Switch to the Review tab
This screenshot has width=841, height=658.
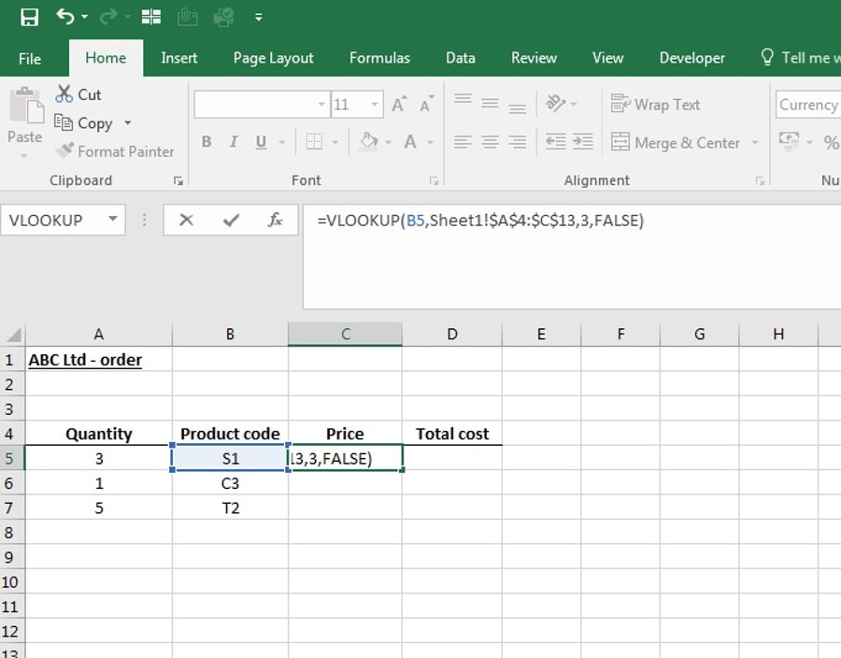[534, 58]
